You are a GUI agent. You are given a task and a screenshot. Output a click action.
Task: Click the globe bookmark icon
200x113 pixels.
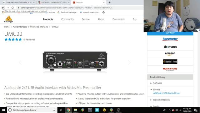click(x=103, y=12)
